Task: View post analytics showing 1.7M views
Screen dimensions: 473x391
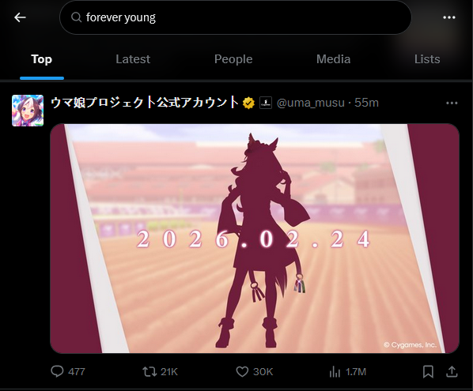Action: [x=347, y=372]
